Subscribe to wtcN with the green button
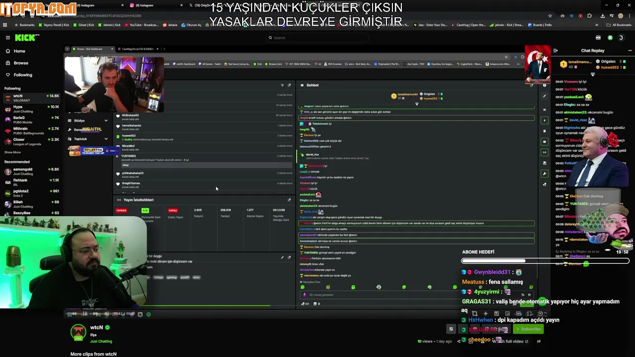 coord(528,329)
